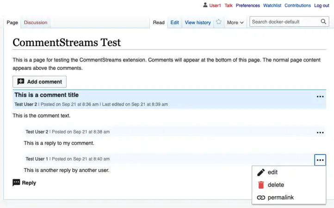Switch to the Discussion tab
Screen dimensions: 334x208
pyautogui.click(x=36, y=22)
